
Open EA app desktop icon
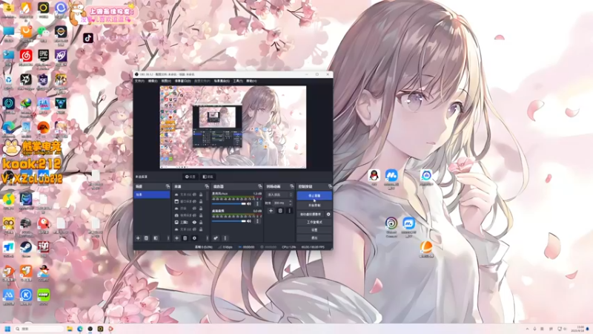(43, 128)
